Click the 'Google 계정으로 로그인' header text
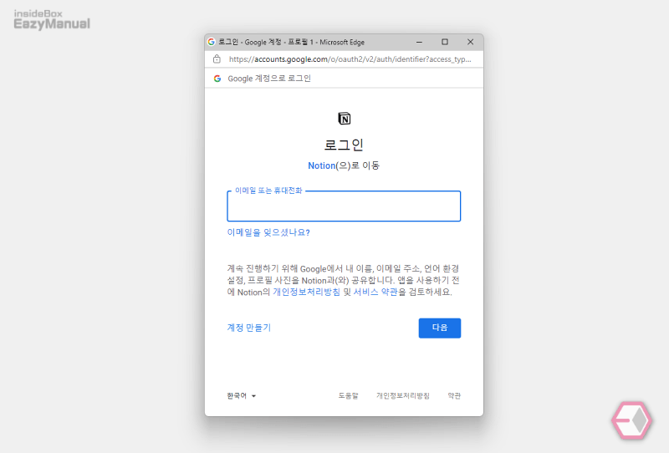Viewport: 669px width, 453px height. point(269,79)
